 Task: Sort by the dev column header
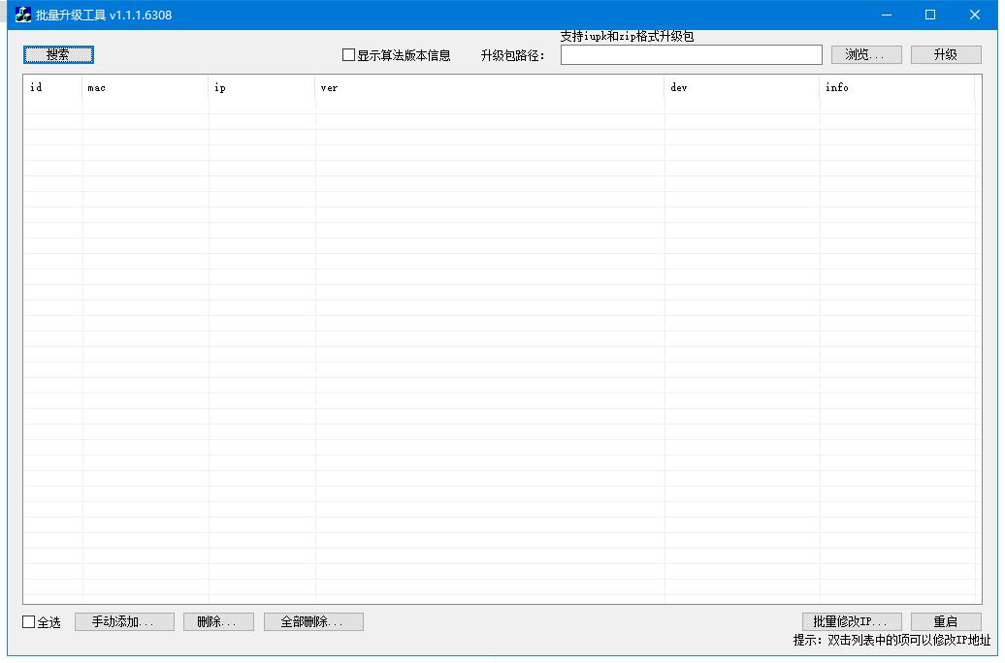pyautogui.click(x=742, y=88)
